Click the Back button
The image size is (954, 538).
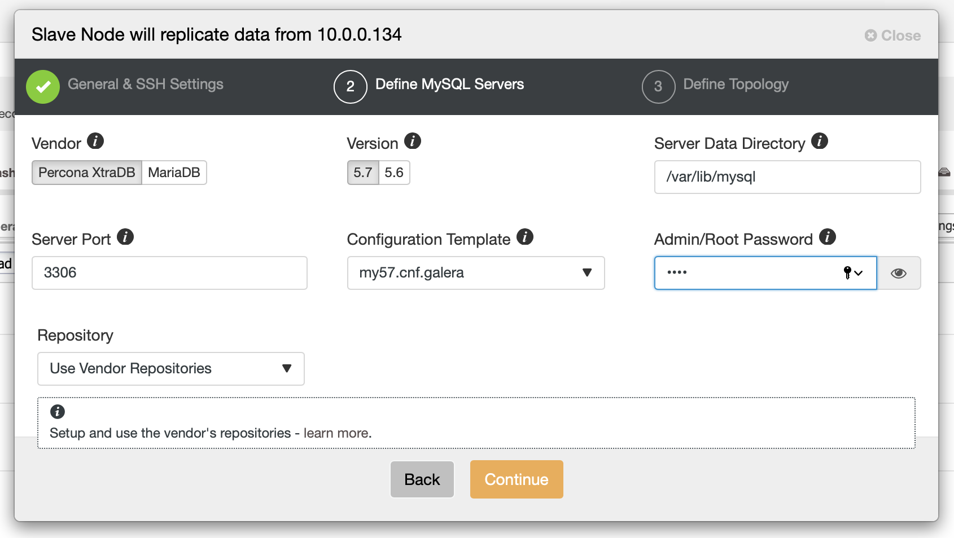pyautogui.click(x=422, y=479)
